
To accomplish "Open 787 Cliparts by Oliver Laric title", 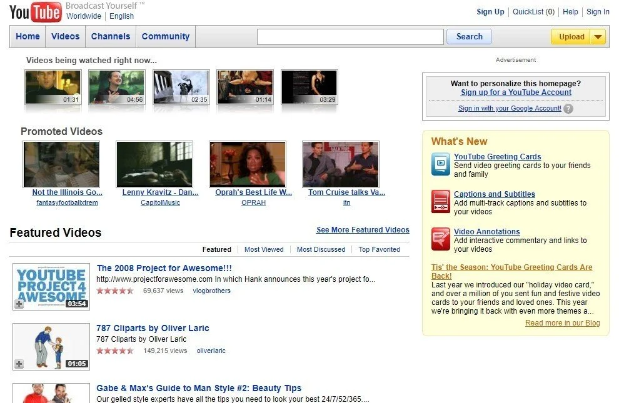I will [153, 328].
